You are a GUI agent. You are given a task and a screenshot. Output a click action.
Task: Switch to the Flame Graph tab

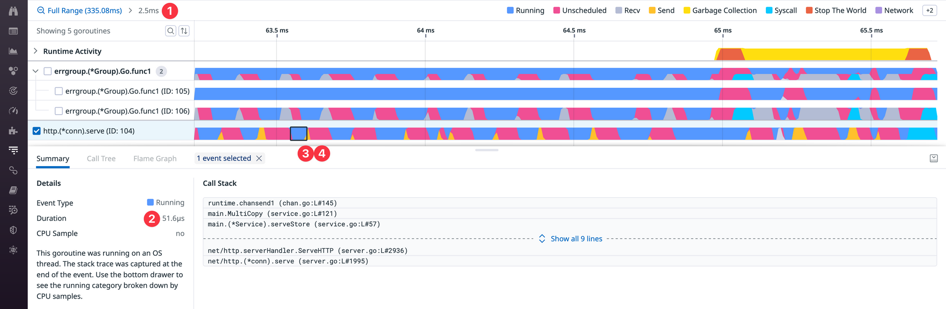pyautogui.click(x=155, y=159)
